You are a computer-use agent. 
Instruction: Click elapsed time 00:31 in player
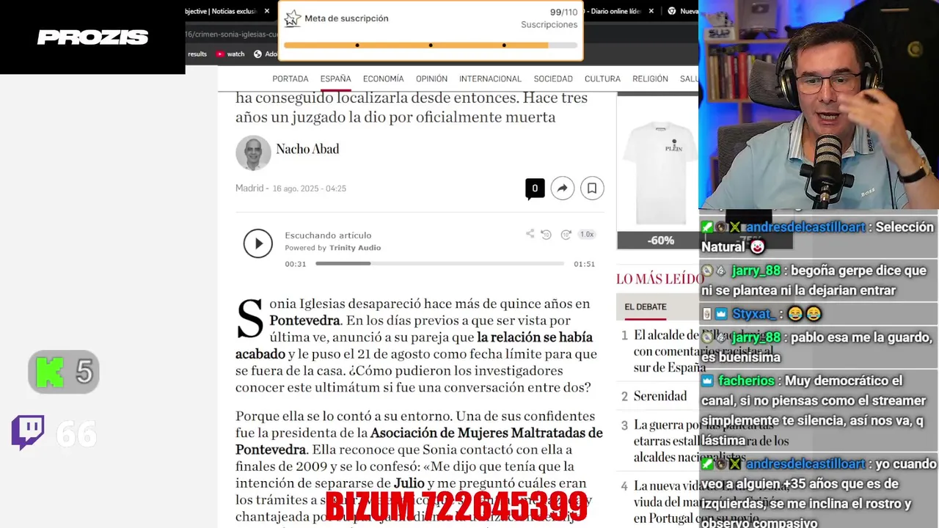pos(296,264)
